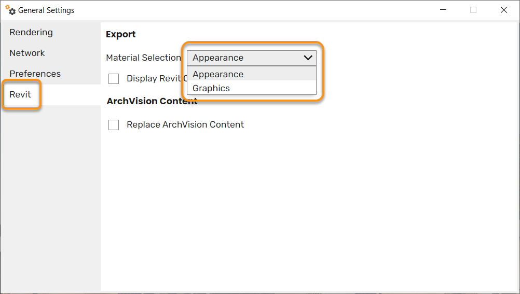
Task: Click the Export section heading
Action: 121,34
